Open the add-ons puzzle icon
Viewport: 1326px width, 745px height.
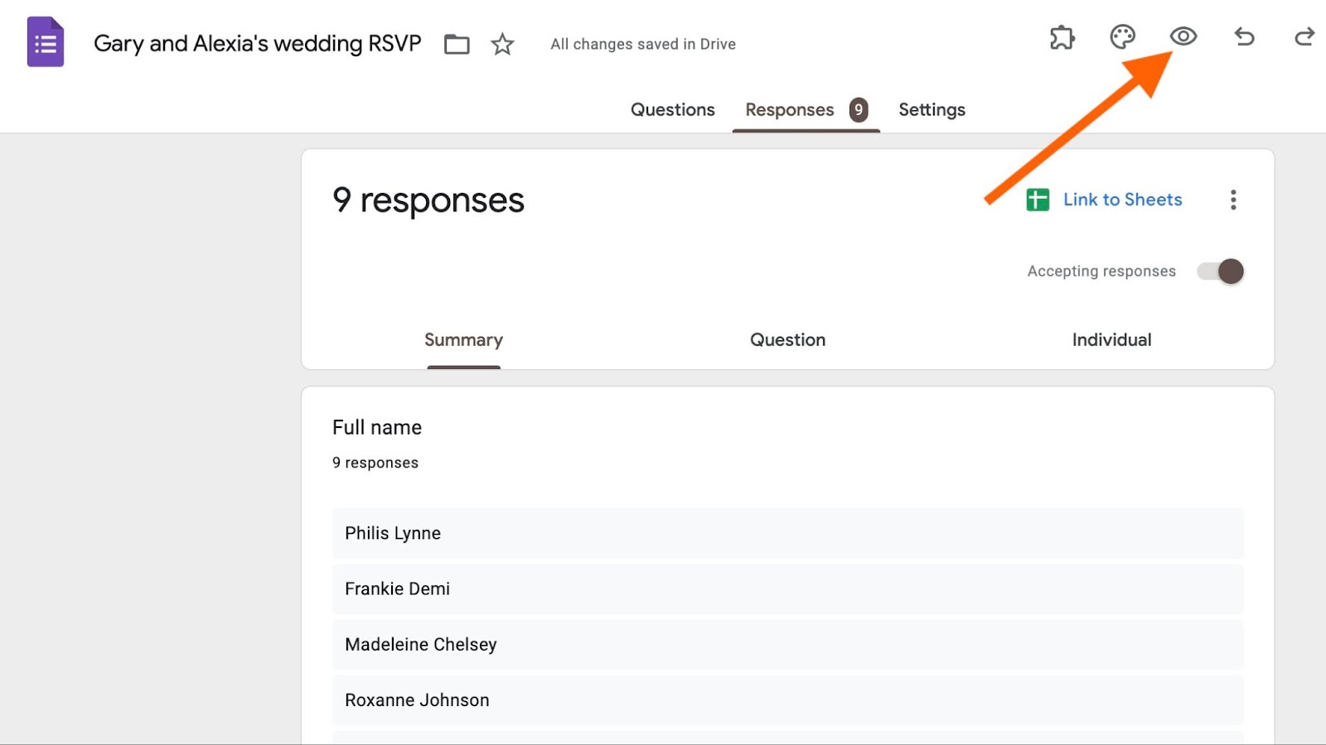point(1062,37)
